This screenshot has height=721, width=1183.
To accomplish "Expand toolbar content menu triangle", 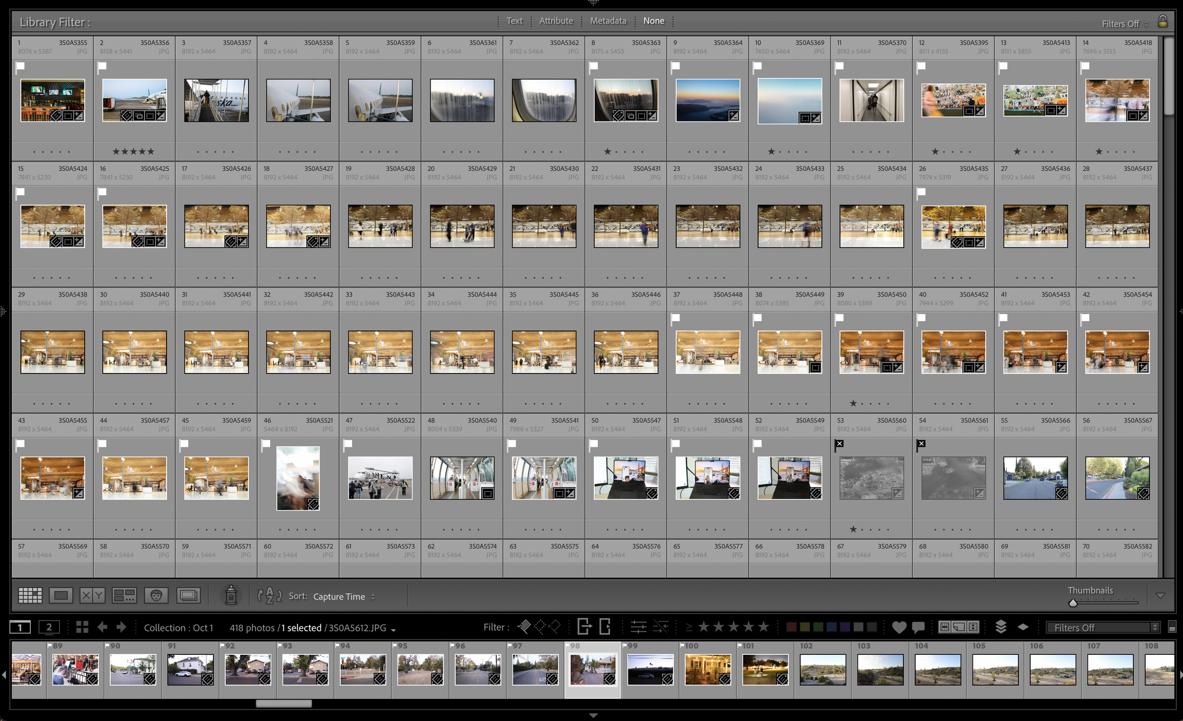I will tap(1160, 595).
